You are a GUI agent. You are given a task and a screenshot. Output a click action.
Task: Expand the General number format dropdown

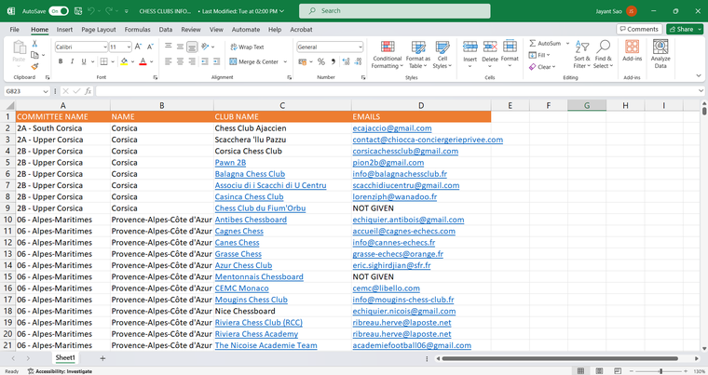tap(360, 47)
